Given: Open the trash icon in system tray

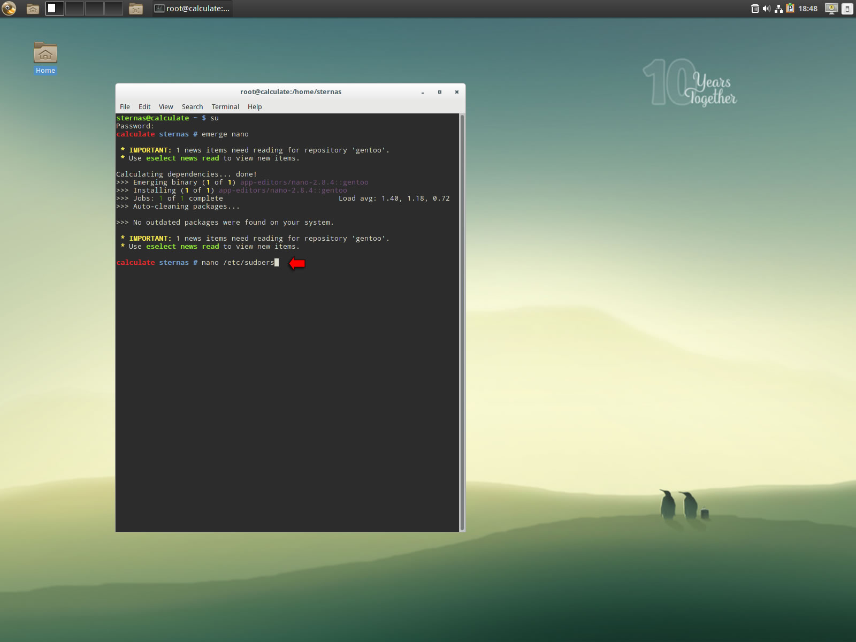Looking at the screenshot, I should (x=755, y=9).
